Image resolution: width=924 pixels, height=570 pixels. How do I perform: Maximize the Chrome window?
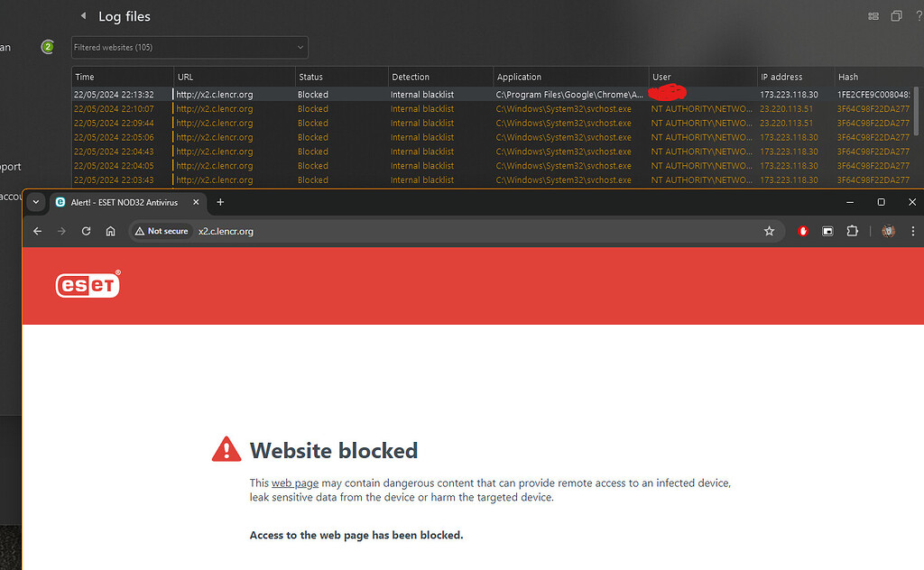881,202
